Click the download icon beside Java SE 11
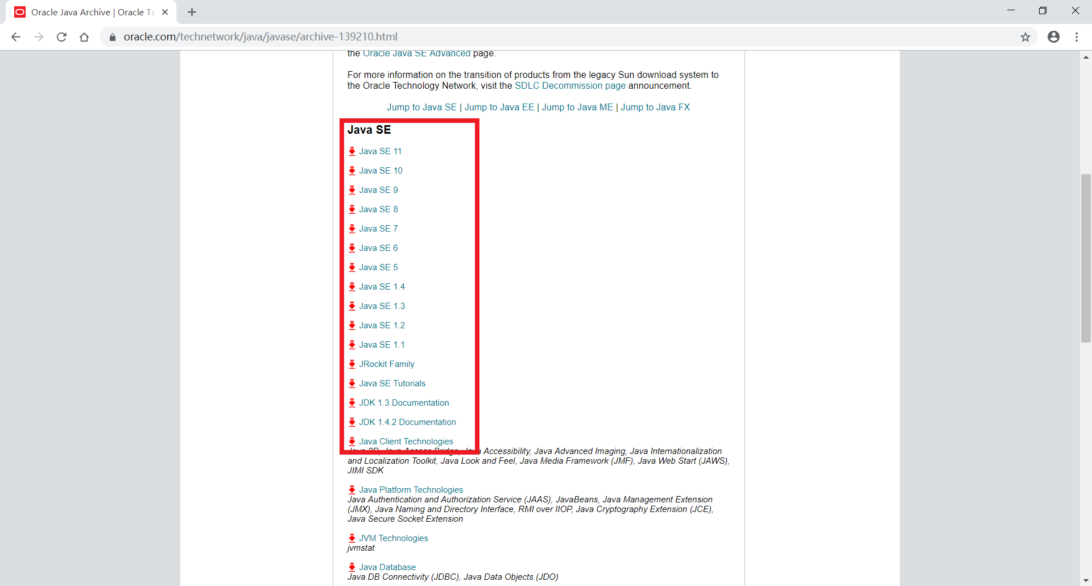Image resolution: width=1092 pixels, height=586 pixels. point(353,151)
